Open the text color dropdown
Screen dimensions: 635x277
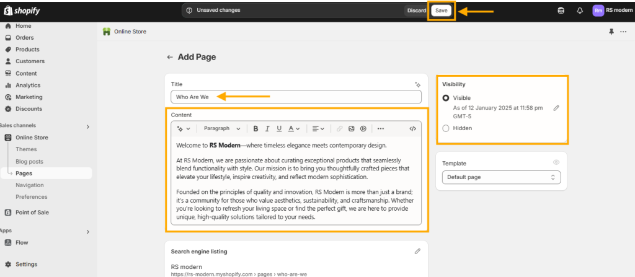pos(293,129)
